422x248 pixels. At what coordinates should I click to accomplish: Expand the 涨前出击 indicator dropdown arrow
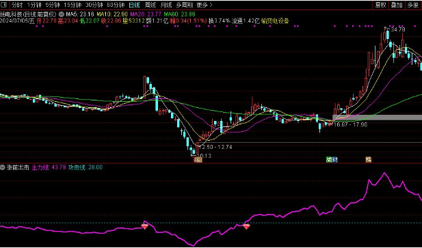(x=3, y=167)
